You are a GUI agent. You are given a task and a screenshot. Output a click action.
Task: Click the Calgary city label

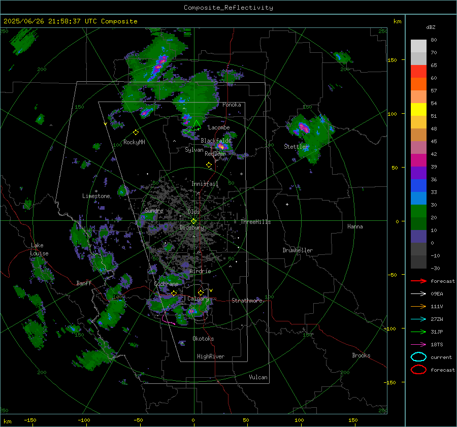pyautogui.click(x=198, y=299)
